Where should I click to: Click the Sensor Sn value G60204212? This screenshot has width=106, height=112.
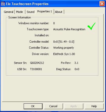(37, 63)
